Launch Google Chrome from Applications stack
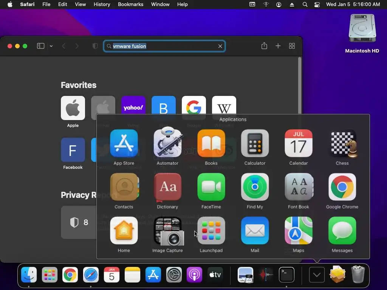The height and width of the screenshot is (290, 387). [x=342, y=187]
